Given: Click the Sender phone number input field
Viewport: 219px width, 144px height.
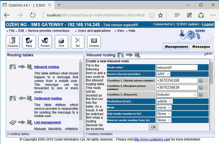Looking at the screenshot, I should [x=177, y=81].
